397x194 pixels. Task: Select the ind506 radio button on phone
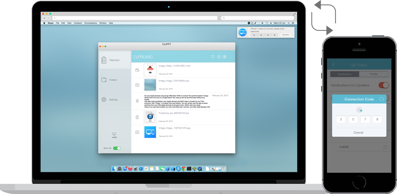point(385,147)
